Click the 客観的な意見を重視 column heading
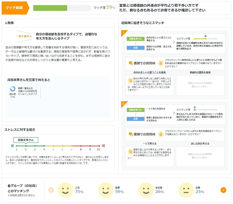This screenshot has width=233, height=204. point(200,73)
